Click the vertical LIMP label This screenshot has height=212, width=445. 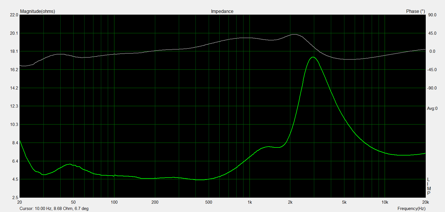429,186
